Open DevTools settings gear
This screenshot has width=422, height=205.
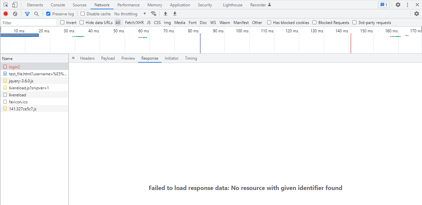(x=398, y=5)
